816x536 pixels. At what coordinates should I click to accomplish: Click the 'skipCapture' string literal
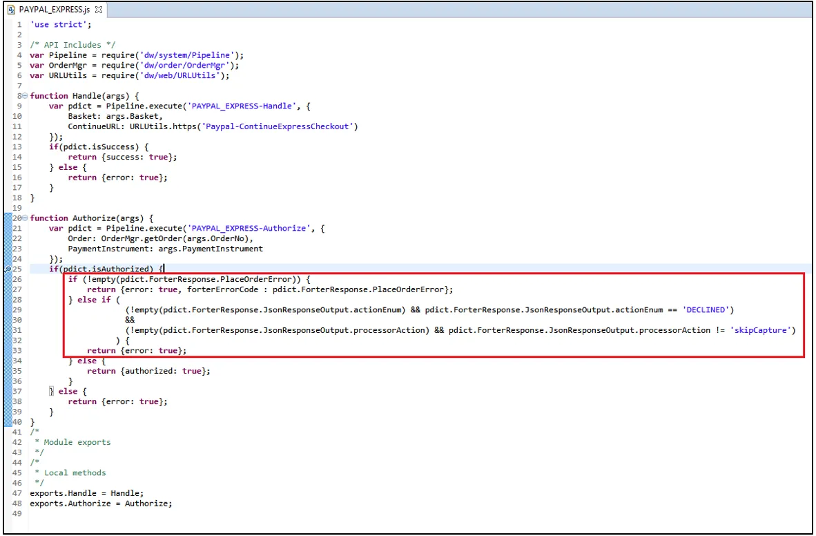(760, 330)
